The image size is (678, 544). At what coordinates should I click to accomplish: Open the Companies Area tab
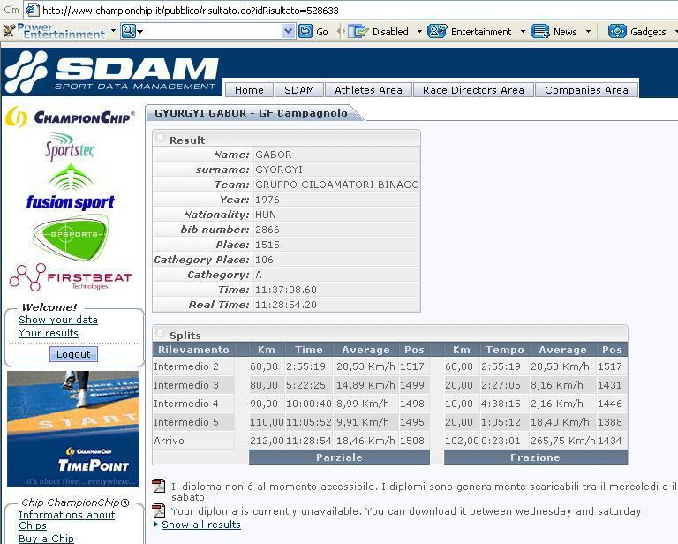click(586, 90)
